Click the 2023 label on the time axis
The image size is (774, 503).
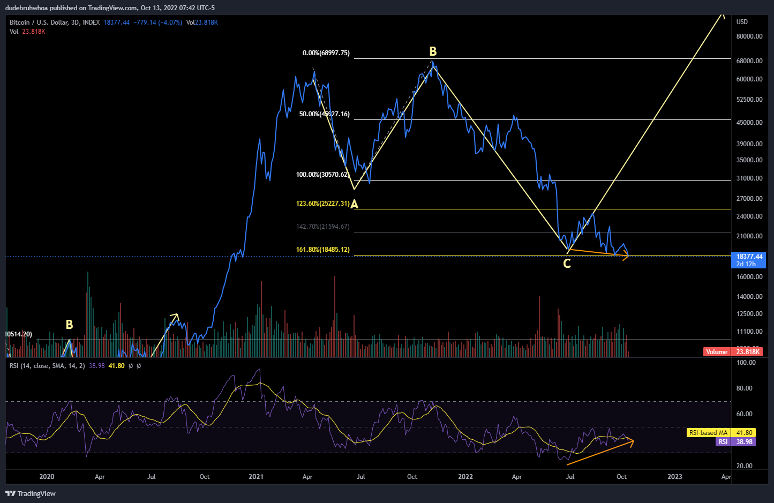coord(675,477)
